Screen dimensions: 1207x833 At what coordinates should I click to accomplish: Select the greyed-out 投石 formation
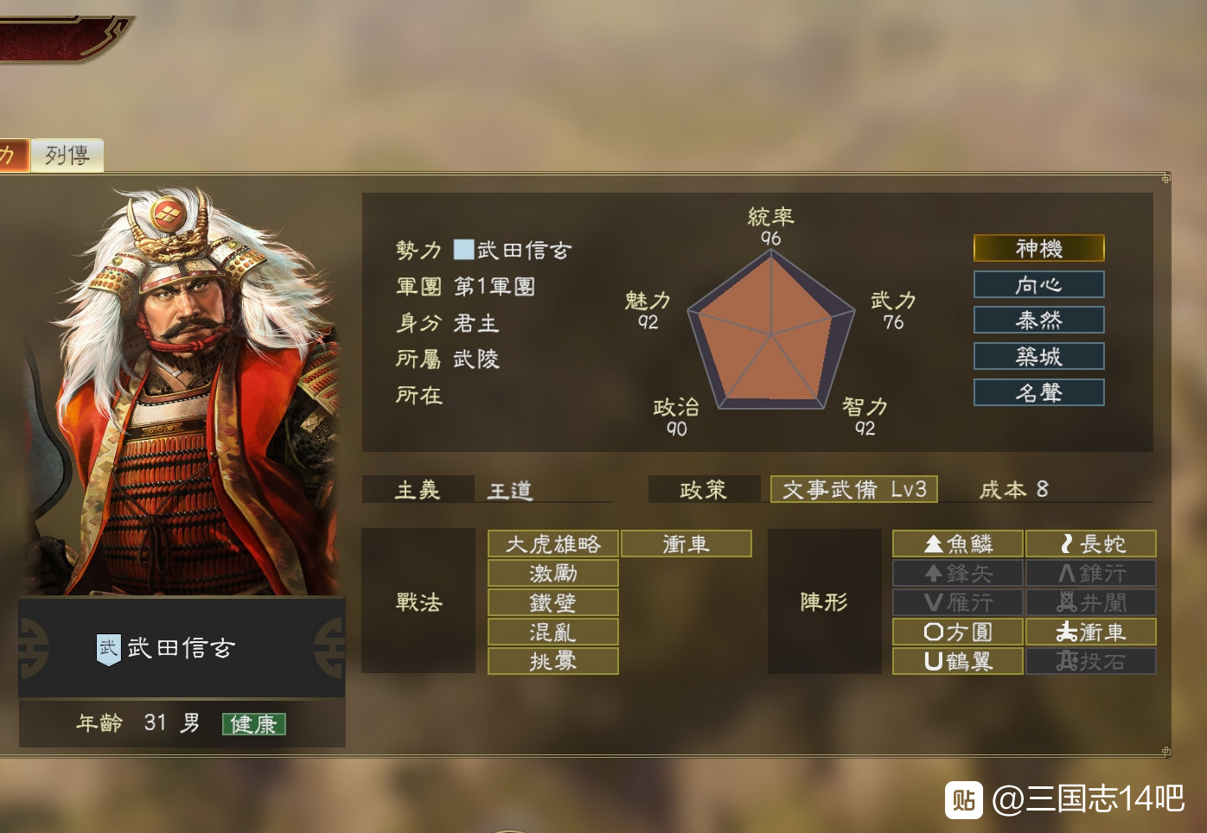pos(1091,662)
